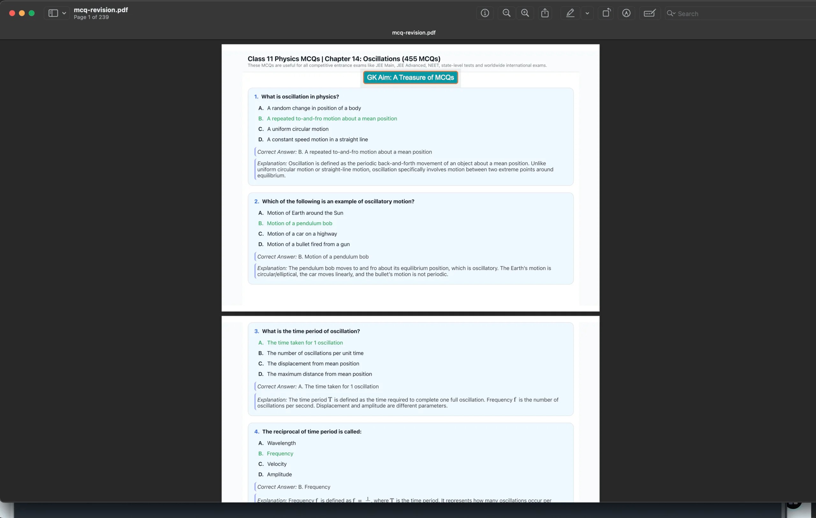Click option A The time taken for 1 oscillation

coord(304,342)
